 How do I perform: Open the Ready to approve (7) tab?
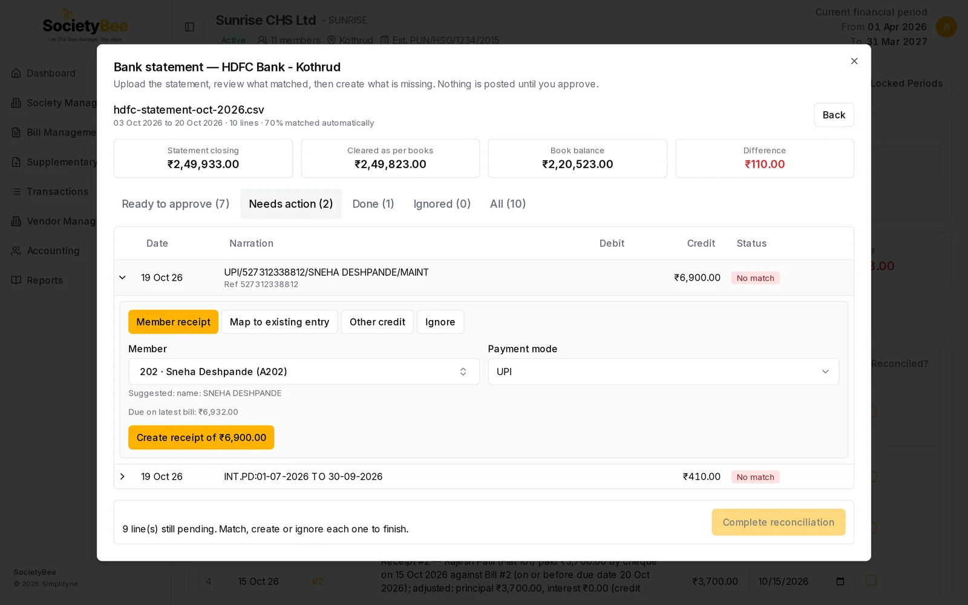click(x=175, y=204)
